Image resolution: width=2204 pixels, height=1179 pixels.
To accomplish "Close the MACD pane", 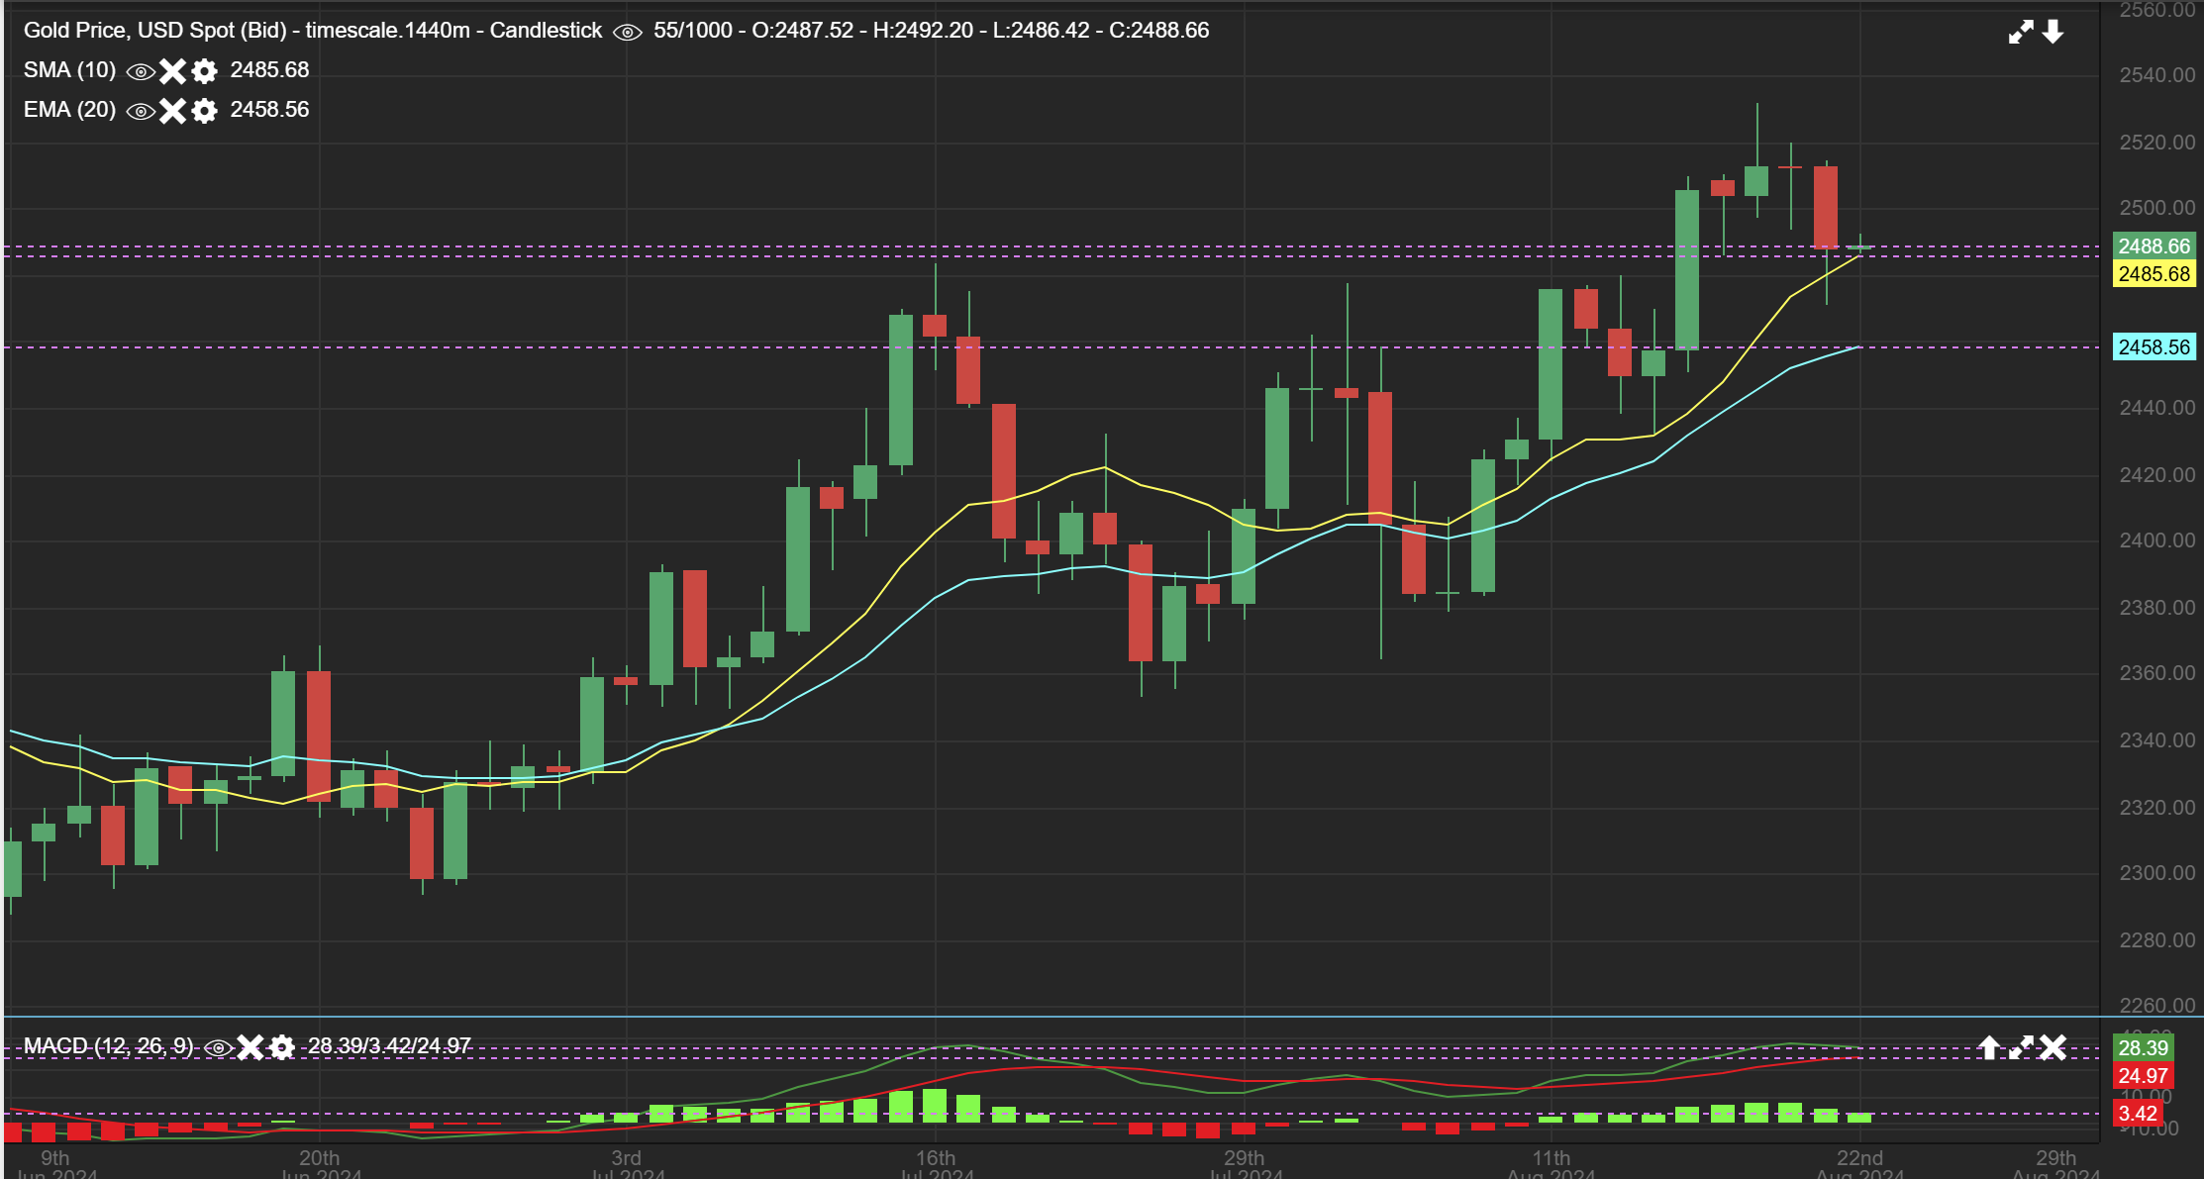I will coord(2053,1046).
